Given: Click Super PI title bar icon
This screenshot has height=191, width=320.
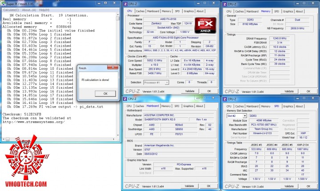Looking at the screenshot, I should [4, 4].
